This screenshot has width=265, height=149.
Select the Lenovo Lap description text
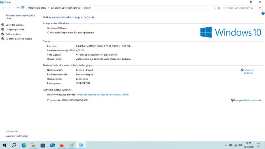pyautogui.click(x=82, y=79)
